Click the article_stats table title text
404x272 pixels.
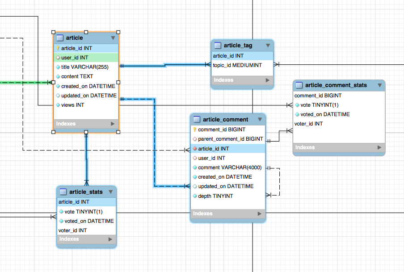[x=86, y=192]
